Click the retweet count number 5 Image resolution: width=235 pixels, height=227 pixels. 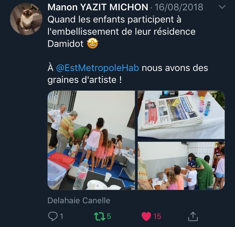click(109, 216)
